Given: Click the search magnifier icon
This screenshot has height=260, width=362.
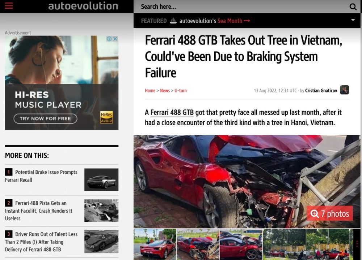Looking at the screenshot, I should [x=353, y=6].
